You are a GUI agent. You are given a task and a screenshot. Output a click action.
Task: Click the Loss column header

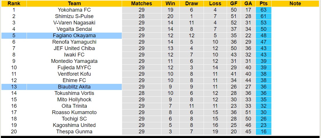(215, 3)
